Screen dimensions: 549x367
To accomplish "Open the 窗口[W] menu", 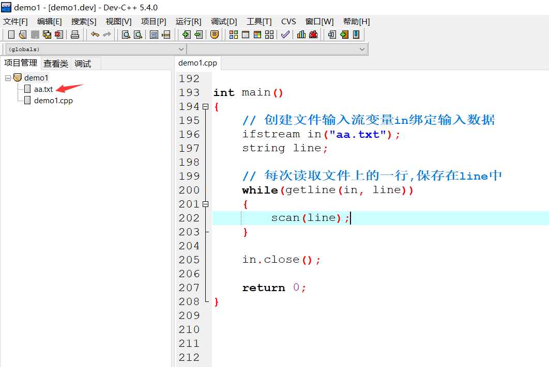I will point(319,22).
